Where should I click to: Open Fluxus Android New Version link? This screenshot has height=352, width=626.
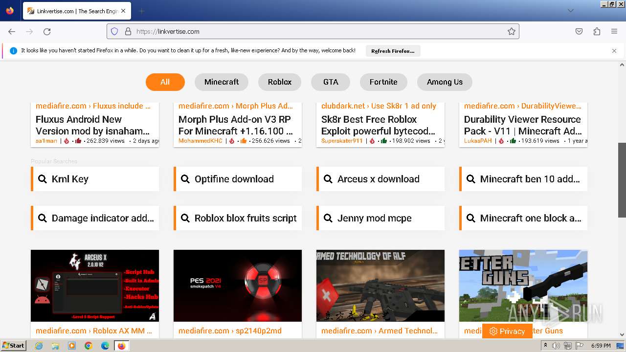coord(92,125)
